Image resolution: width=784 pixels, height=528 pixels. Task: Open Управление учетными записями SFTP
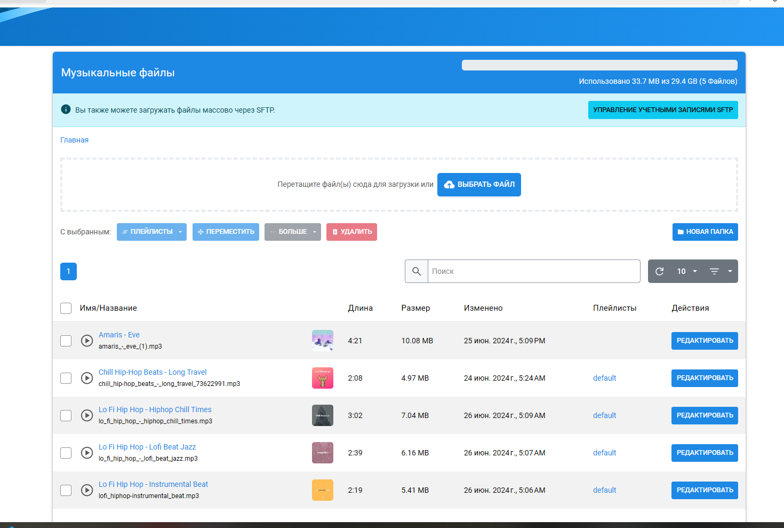point(662,110)
